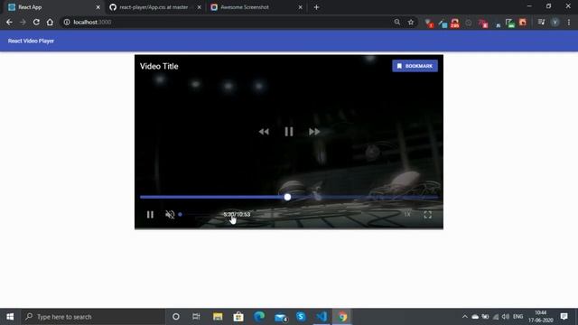This screenshot has width=578, height=325.
Task: Open the clock and date flyout
Action: 541,317
